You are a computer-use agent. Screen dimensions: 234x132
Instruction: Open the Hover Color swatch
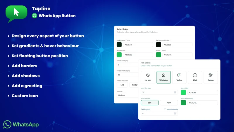[x=119, y=55]
